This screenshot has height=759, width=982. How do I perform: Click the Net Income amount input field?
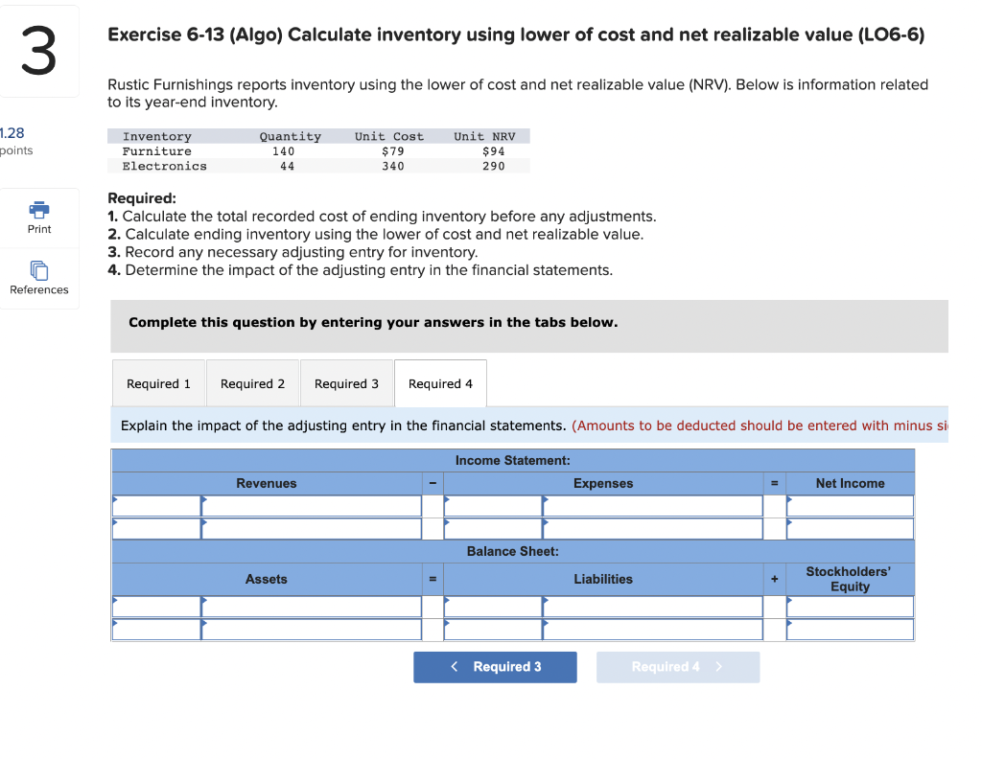849,505
